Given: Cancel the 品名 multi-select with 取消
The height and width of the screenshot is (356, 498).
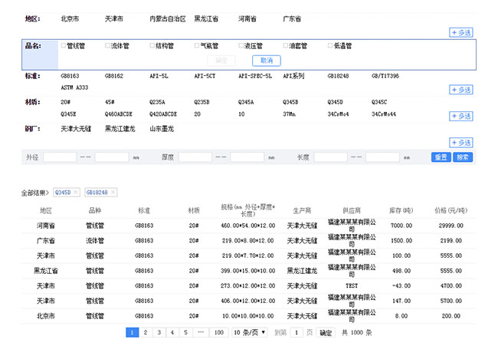Looking at the screenshot, I should 265,60.
